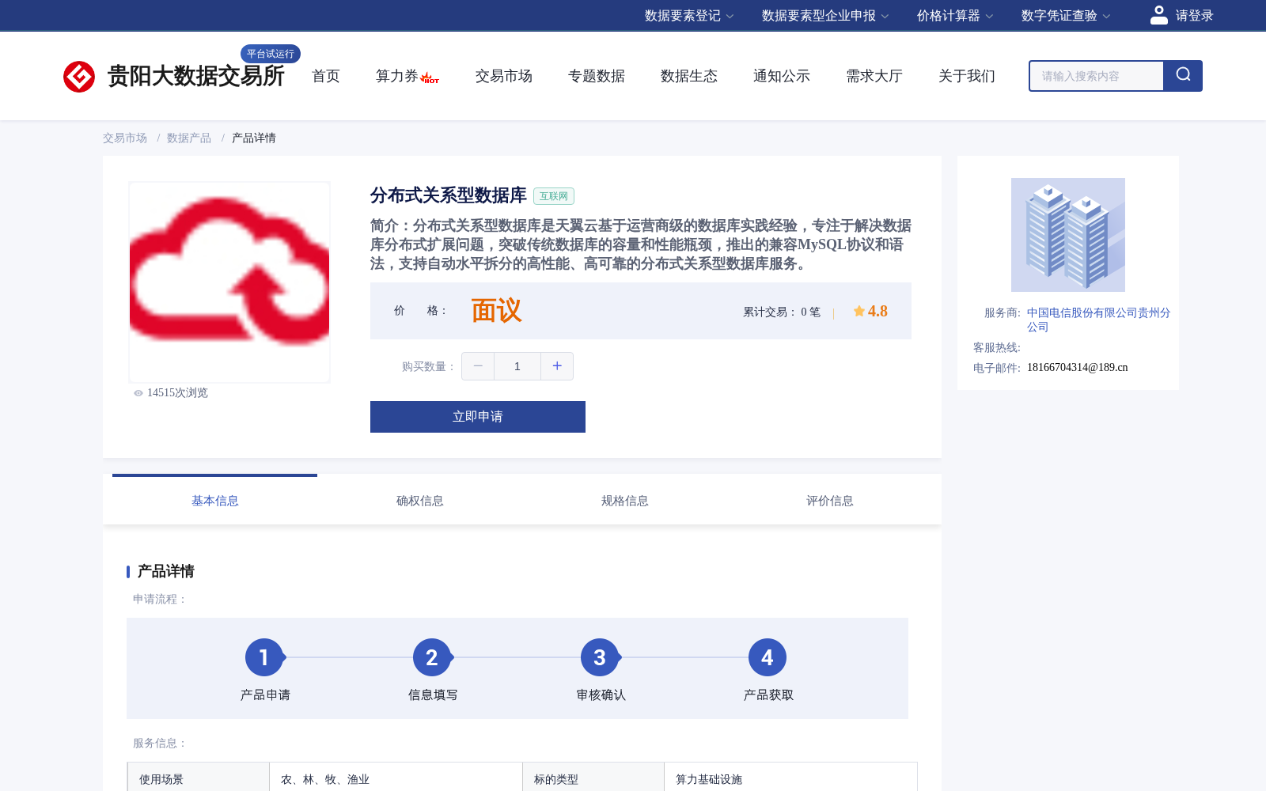The height and width of the screenshot is (791, 1266).
Task: Click the 贵阳大数据交易所 site title text
Action: point(195,76)
